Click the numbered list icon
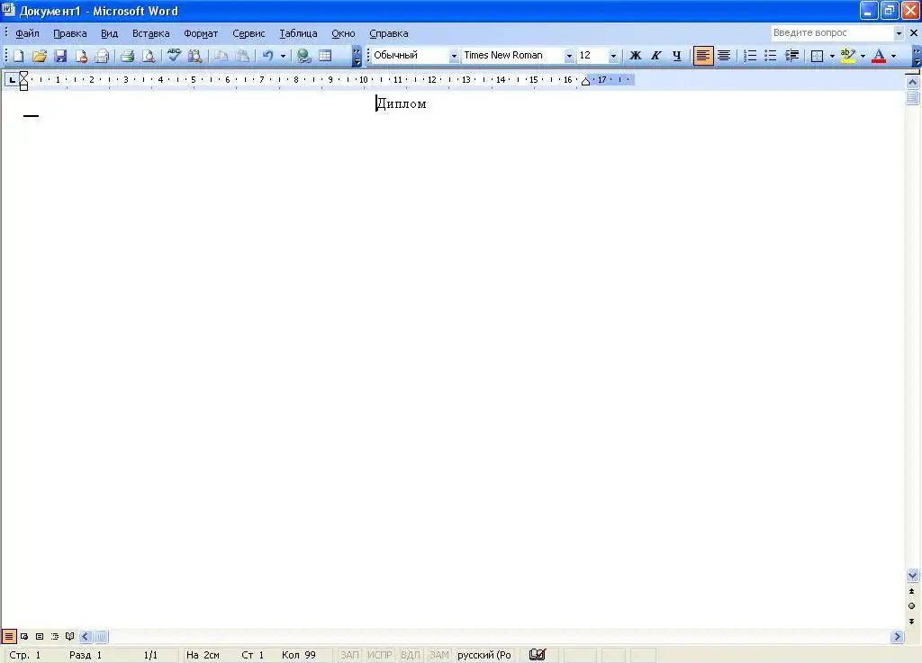This screenshot has width=922, height=663. point(750,56)
